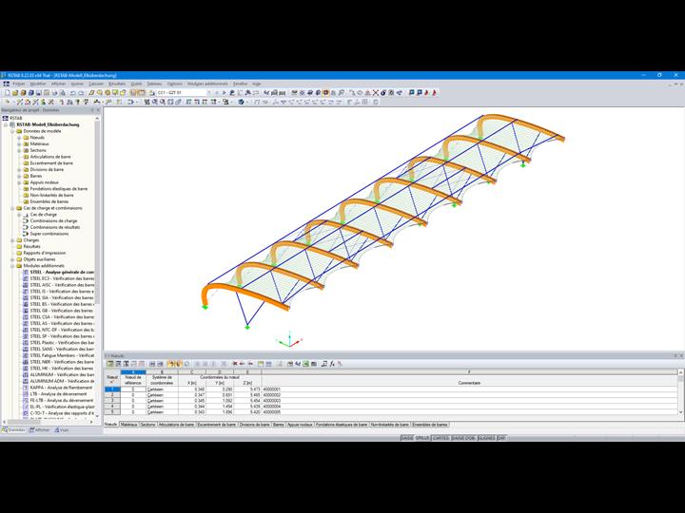Click the fx formula icon in the table toolbar
This screenshot has width=685, height=513.
coord(332,363)
